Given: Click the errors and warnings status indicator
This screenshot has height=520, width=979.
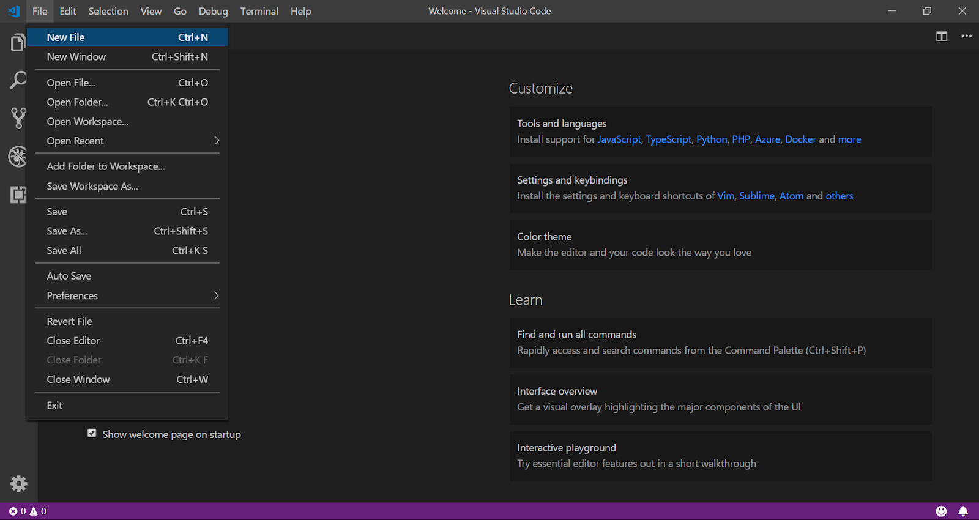Looking at the screenshot, I should (28, 511).
